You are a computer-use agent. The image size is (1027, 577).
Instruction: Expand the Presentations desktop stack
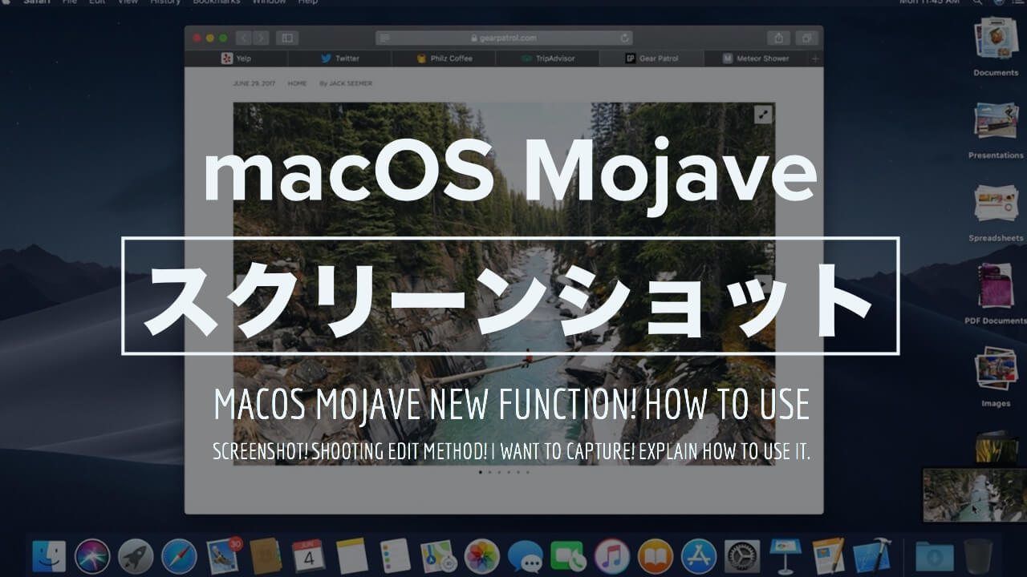point(996,130)
